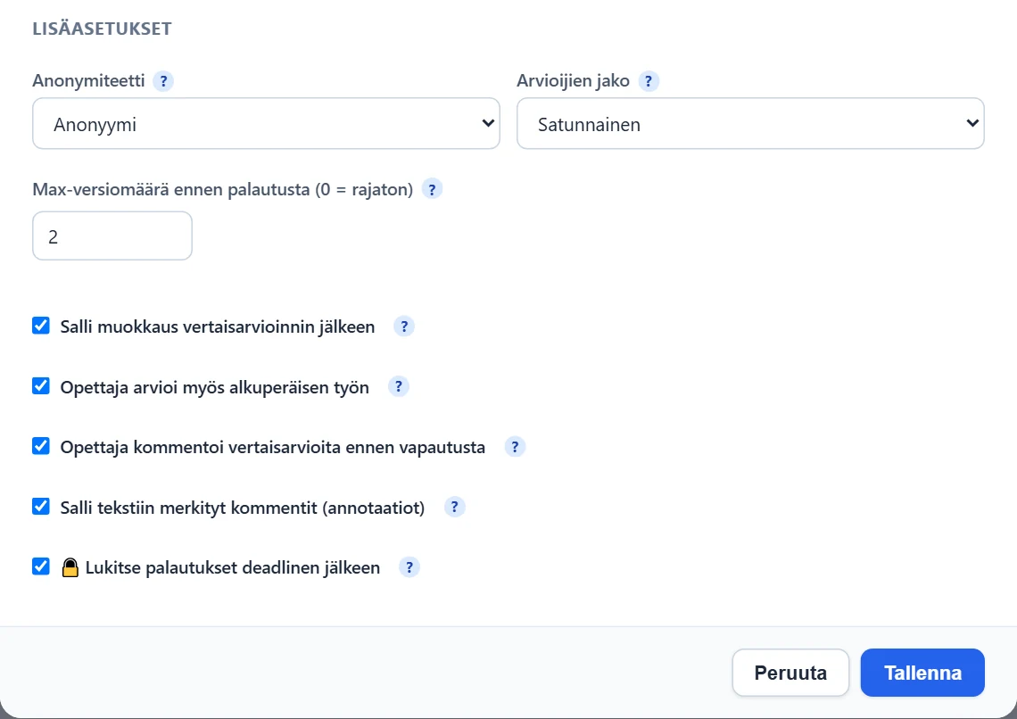Screen dimensions: 1017x719
Task: Show help for Salli muokkaus vertaisarvioinnin jälkeen
Action: point(404,326)
